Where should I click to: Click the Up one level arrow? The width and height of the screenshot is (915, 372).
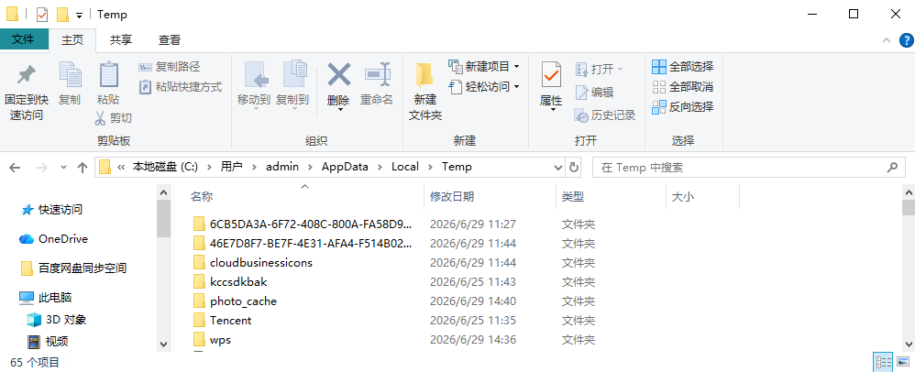tap(83, 168)
